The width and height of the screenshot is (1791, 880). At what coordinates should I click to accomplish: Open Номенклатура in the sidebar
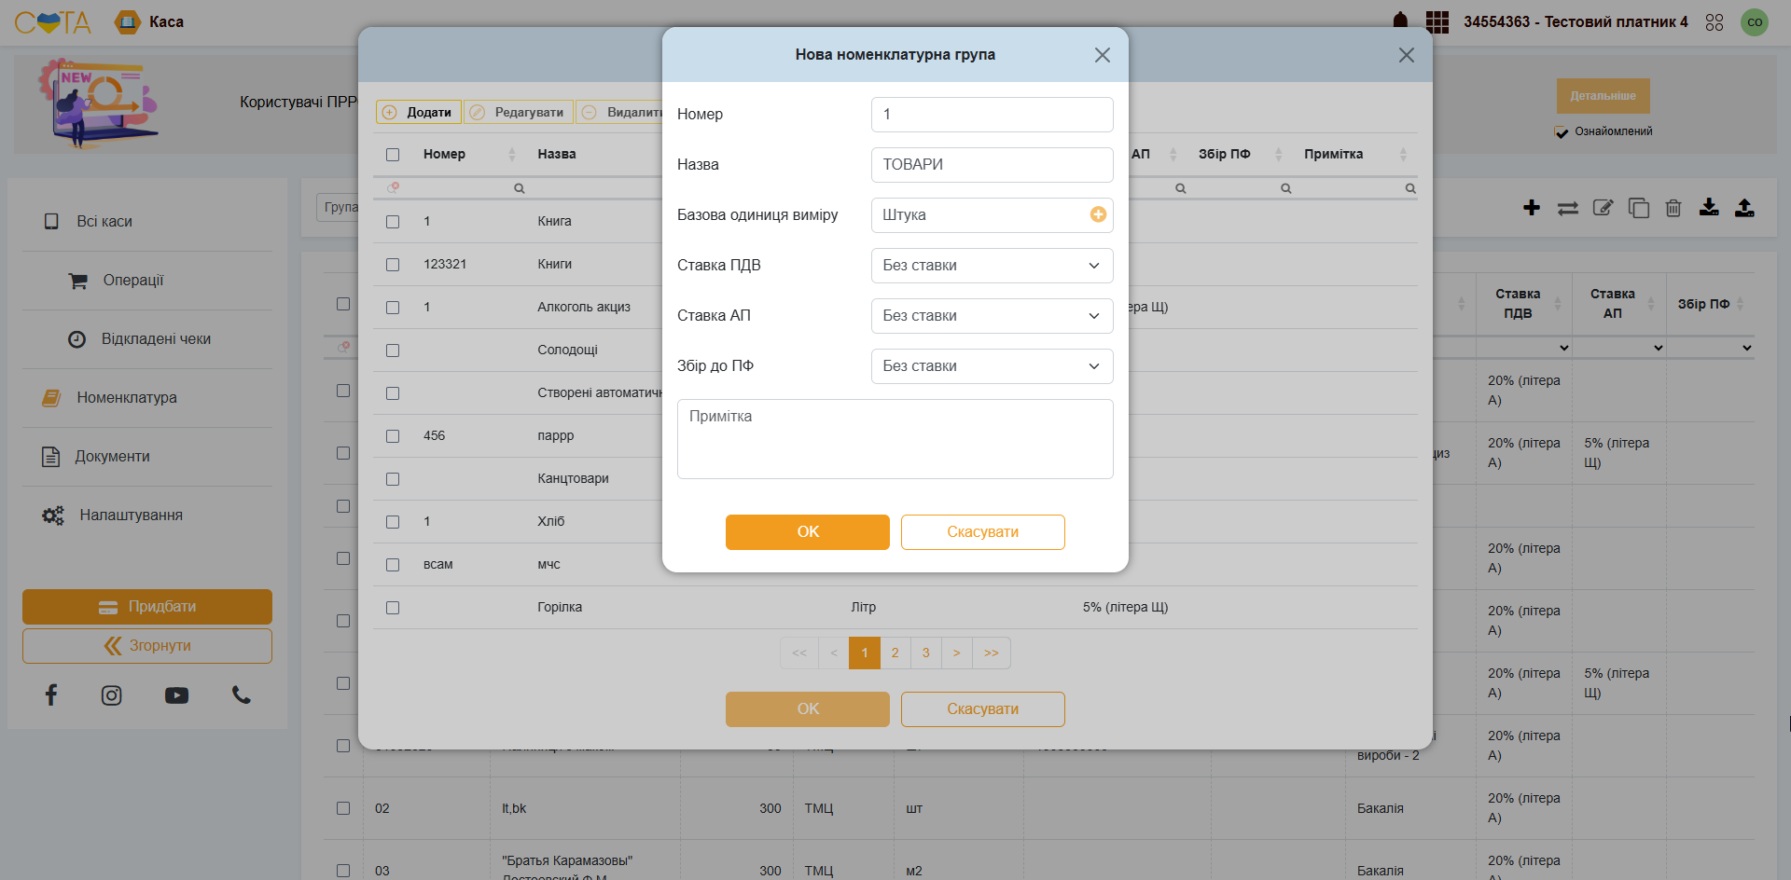tap(127, 398)
